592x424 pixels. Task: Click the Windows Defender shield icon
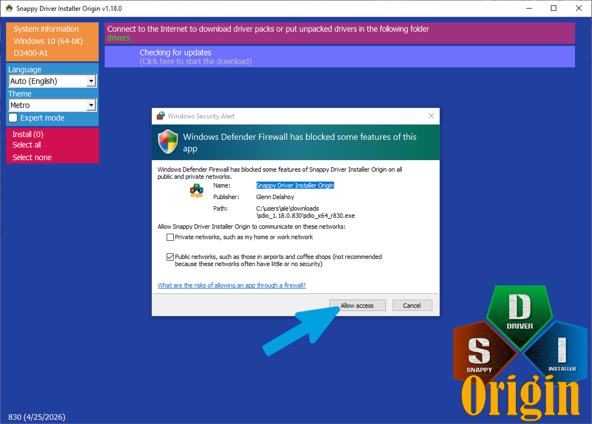click(168, 142)
